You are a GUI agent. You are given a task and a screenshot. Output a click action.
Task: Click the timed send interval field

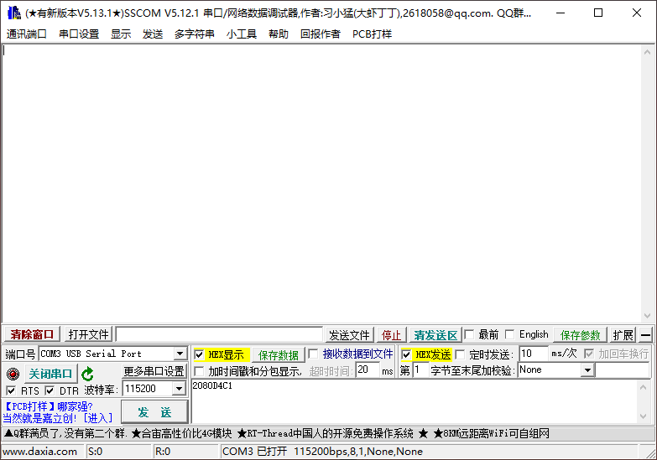(x=533, y=354)
